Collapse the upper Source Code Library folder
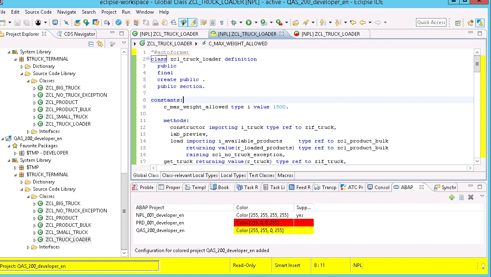The height and width of the screenshot is (277, 491). (22, 73)
